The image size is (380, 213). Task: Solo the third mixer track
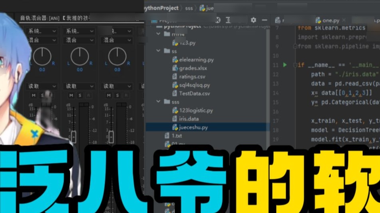click(117, 96)
